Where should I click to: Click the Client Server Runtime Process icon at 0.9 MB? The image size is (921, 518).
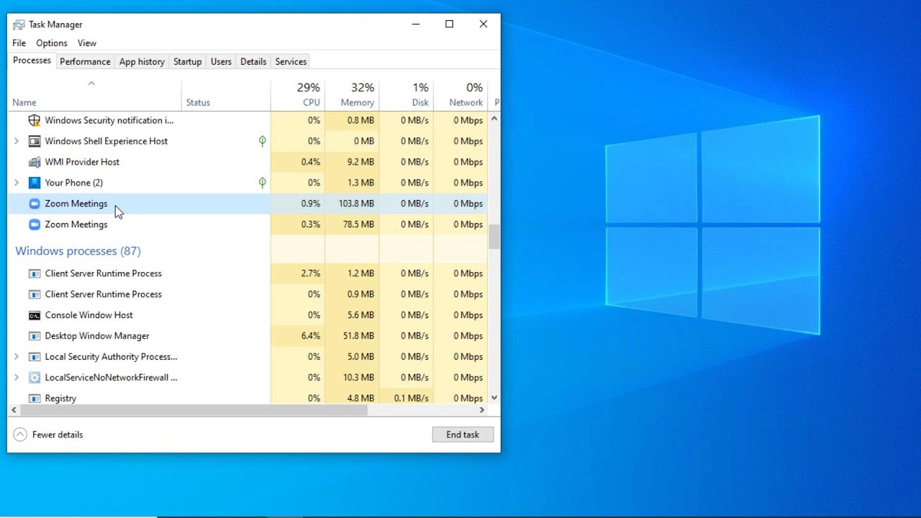(x=34, y=294)
